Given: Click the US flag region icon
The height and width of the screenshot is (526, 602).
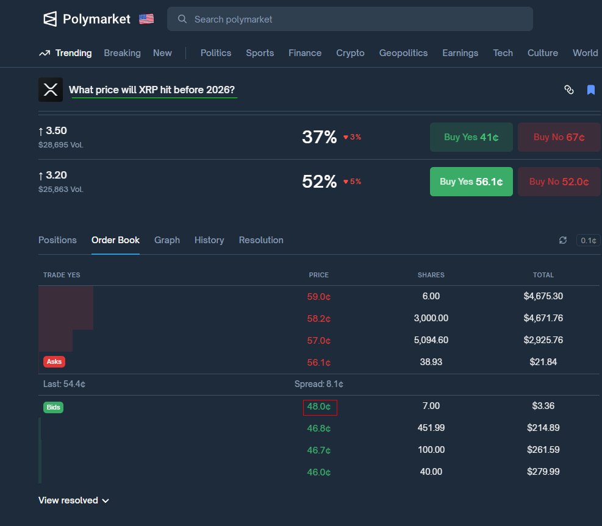Looking at the screenshot, I should tap(146, 19).
